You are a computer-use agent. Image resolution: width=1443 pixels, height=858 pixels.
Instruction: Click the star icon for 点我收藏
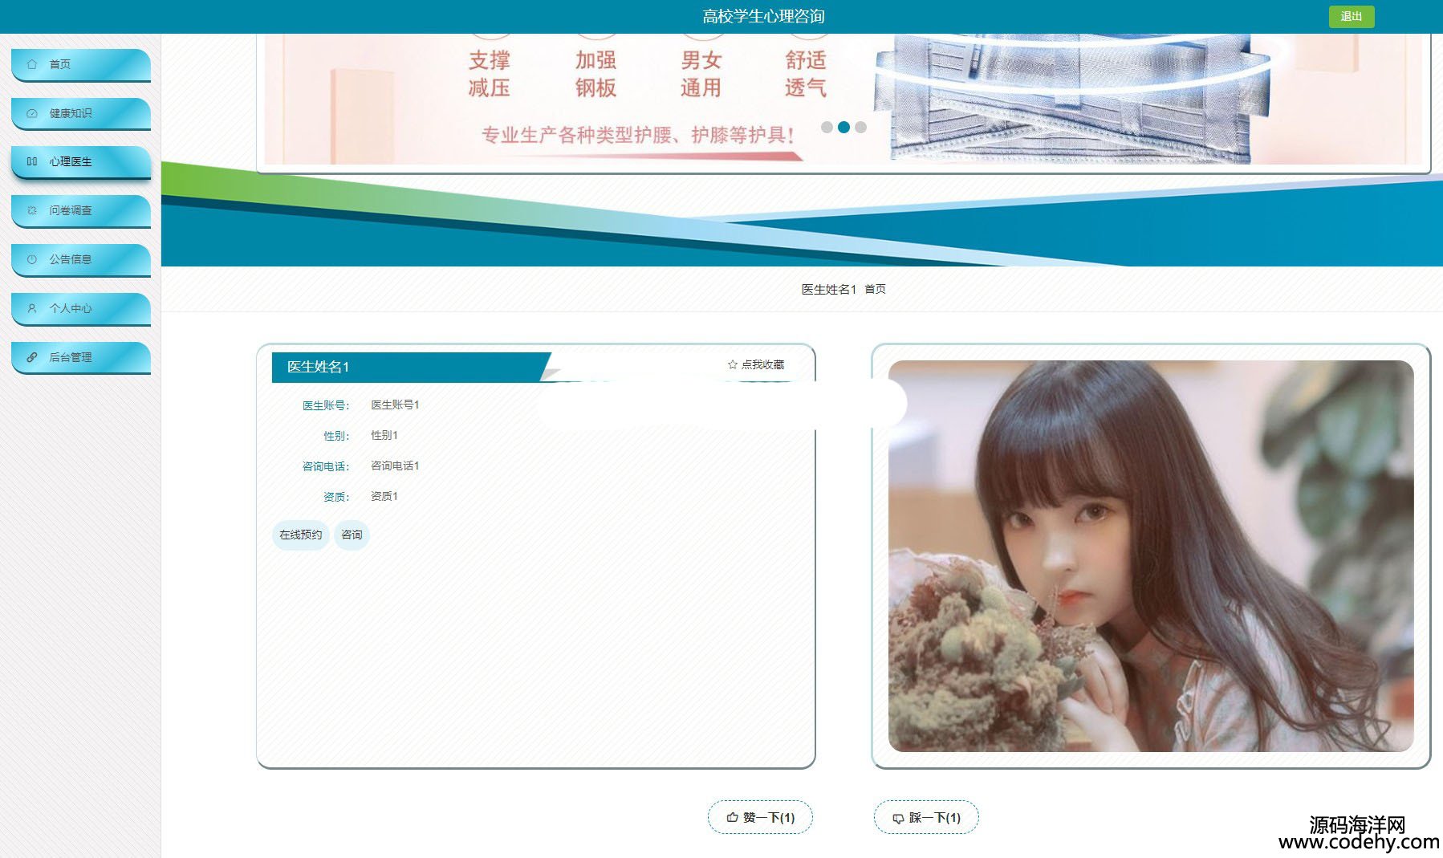click(732, 364)
